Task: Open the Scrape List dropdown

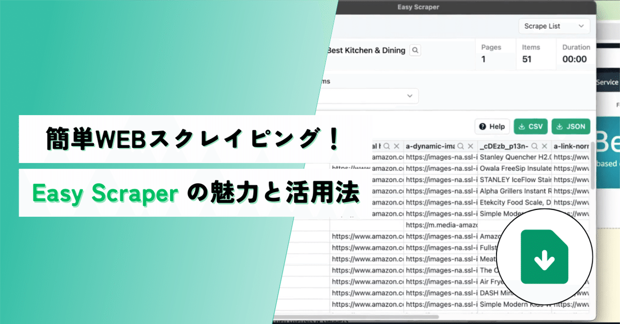Action: 554,26
